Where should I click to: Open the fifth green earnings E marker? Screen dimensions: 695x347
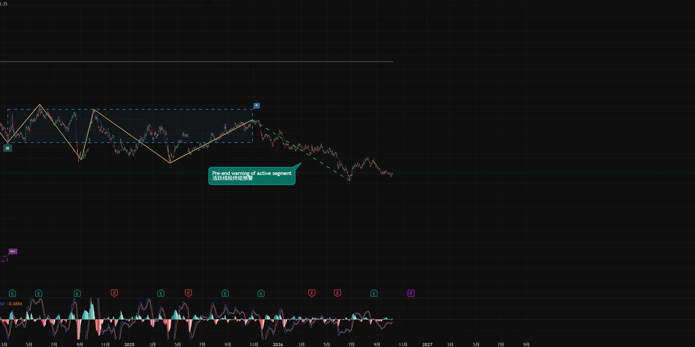[x=225, y=293]
